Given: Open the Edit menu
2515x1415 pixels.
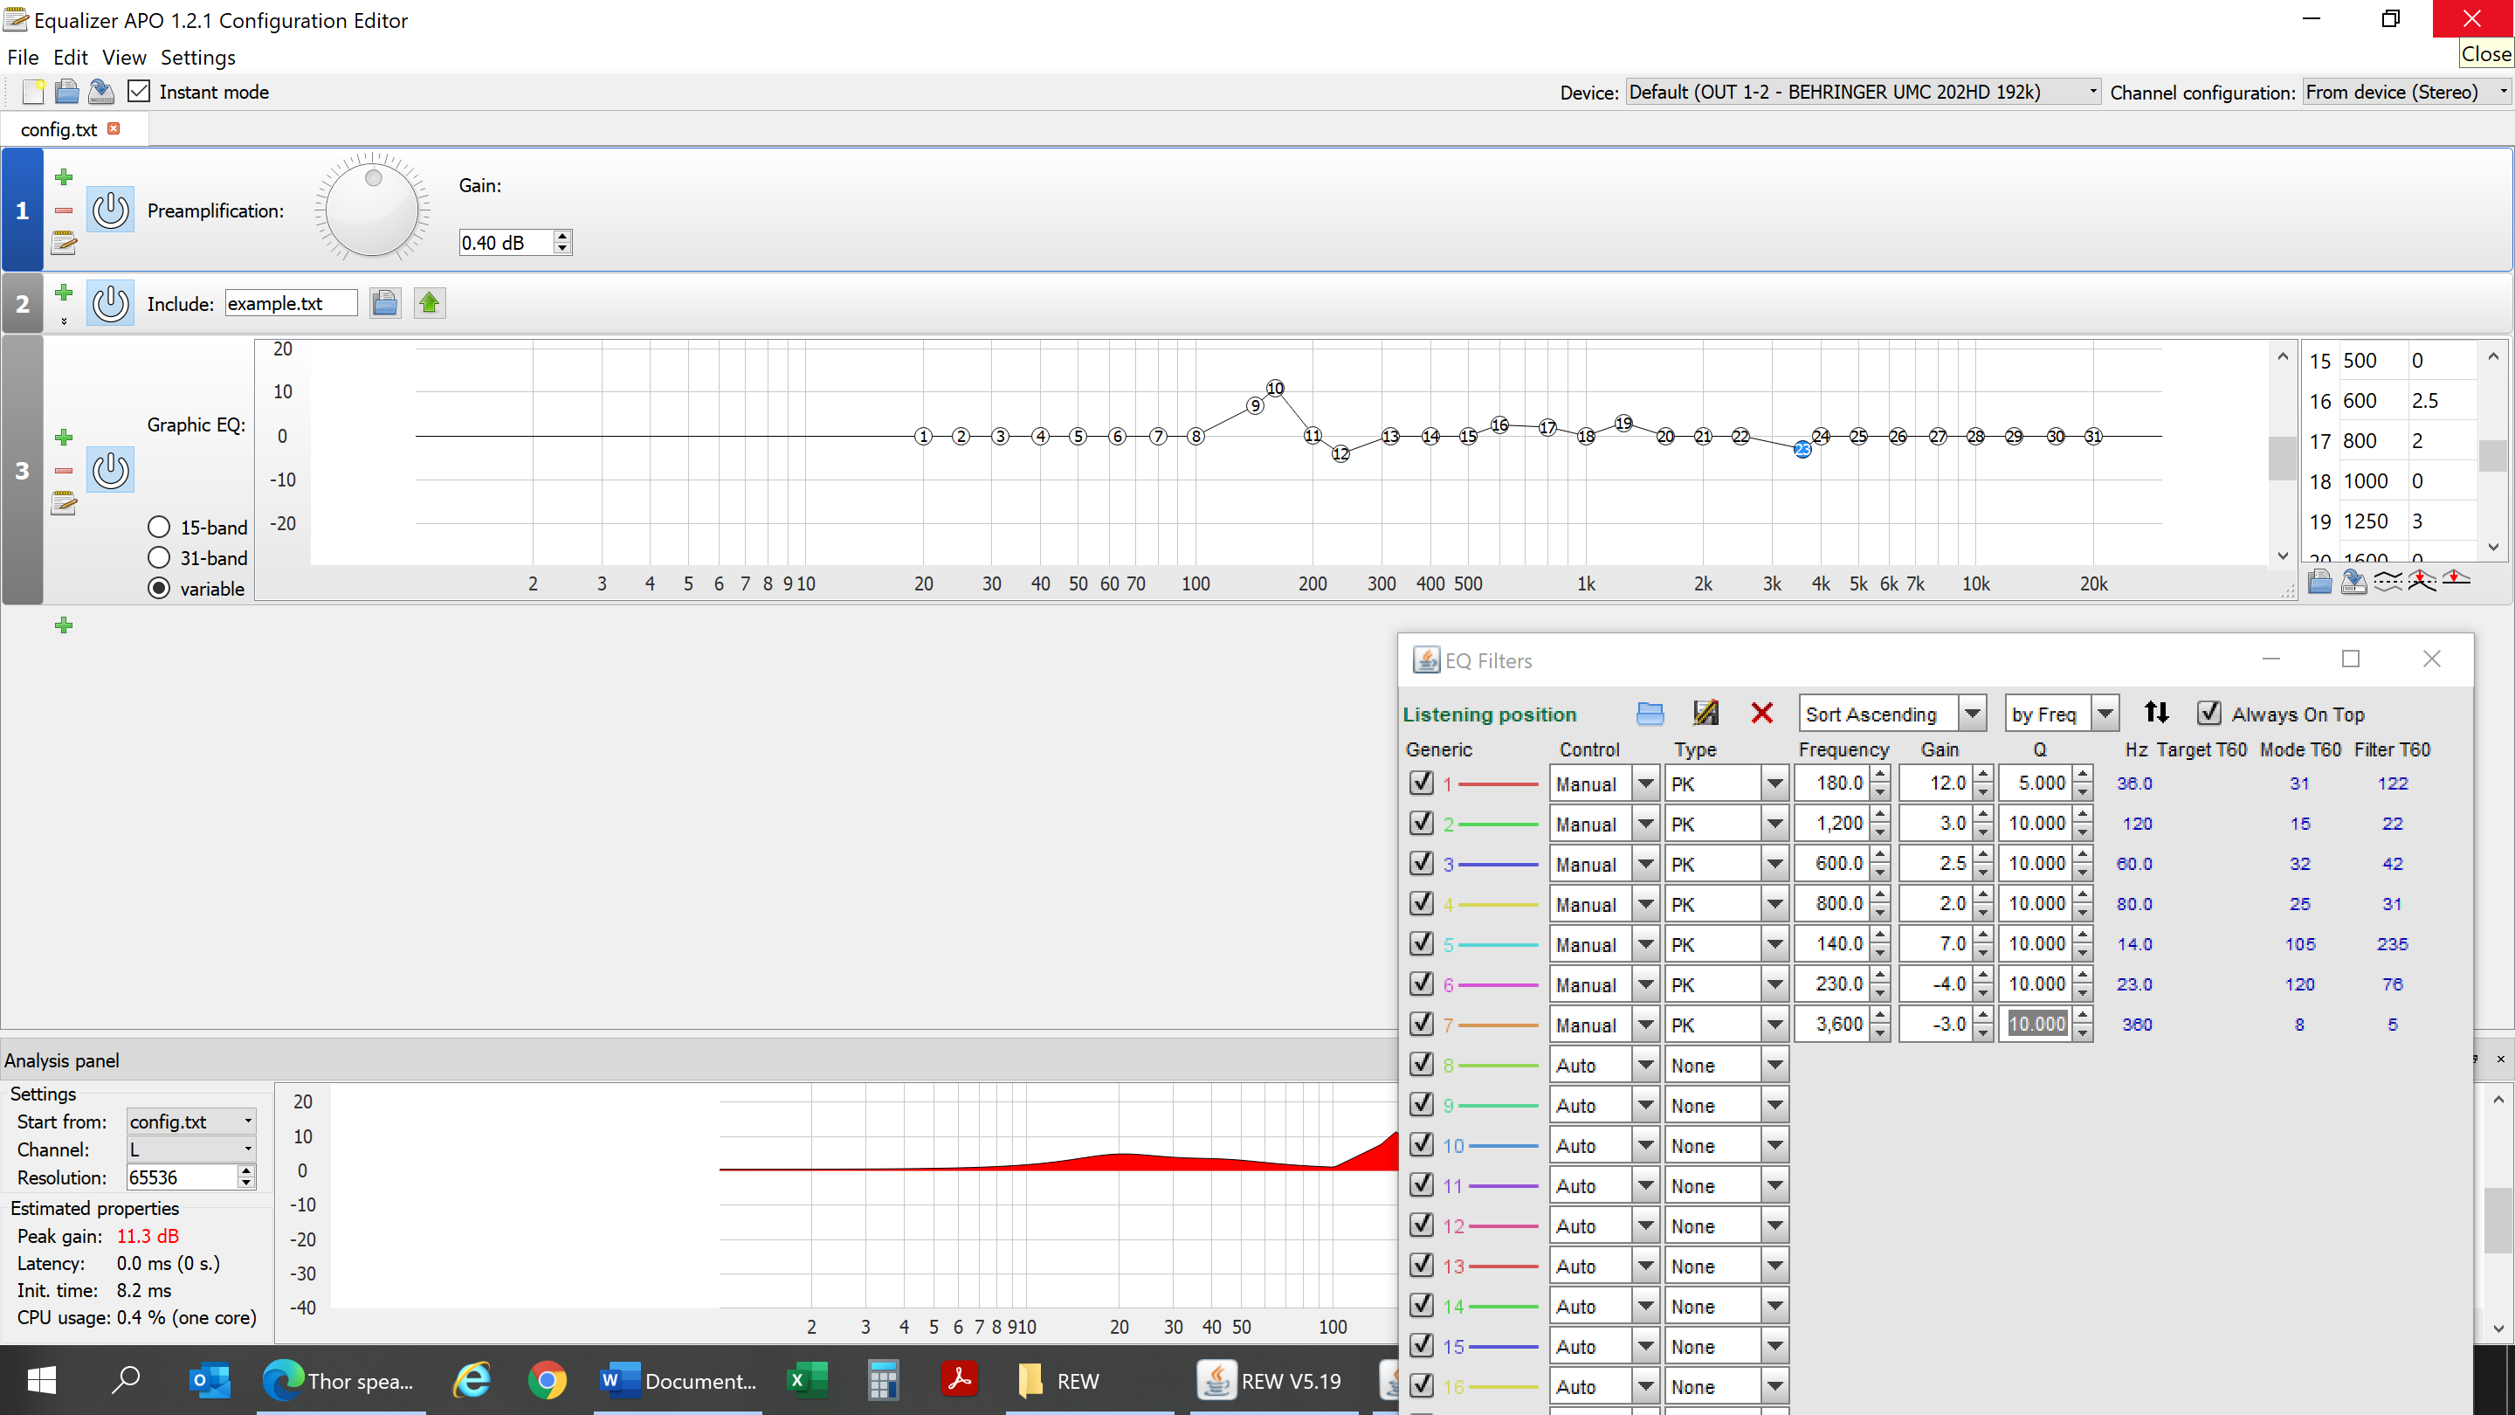Looking at the screenshot, I should tap(70, 58).
